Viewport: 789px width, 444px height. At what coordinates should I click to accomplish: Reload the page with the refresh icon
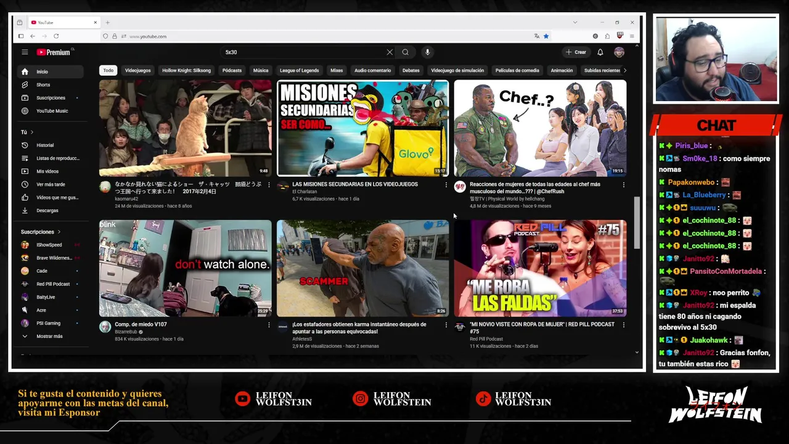pos(56,36)
